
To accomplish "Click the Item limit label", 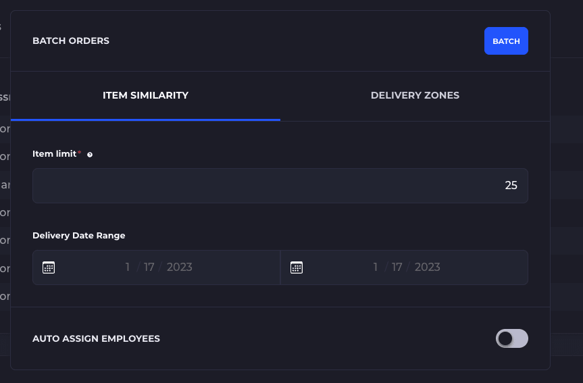I will (x=54, y=154).
